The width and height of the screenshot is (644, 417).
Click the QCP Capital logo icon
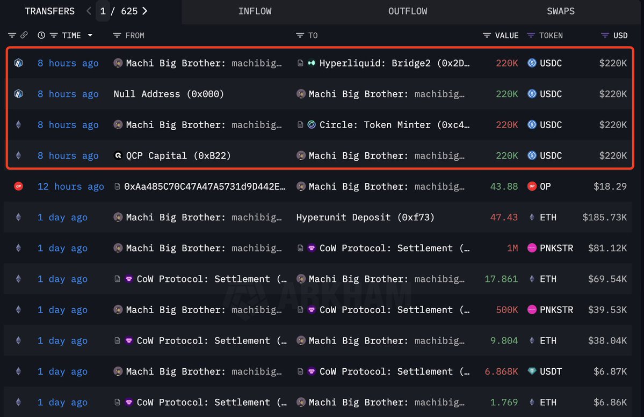[x=118, y=156]
